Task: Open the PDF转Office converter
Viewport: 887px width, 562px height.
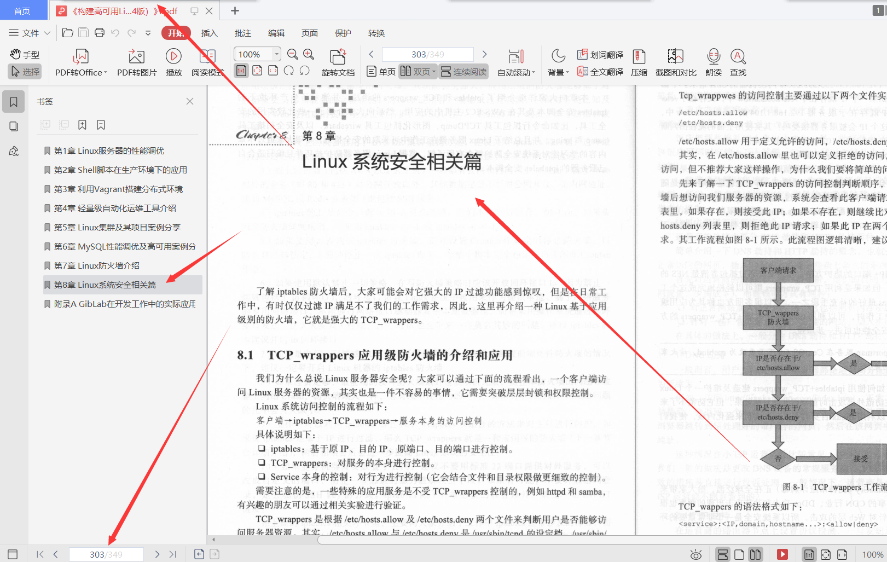Action: tap(81, 62)
